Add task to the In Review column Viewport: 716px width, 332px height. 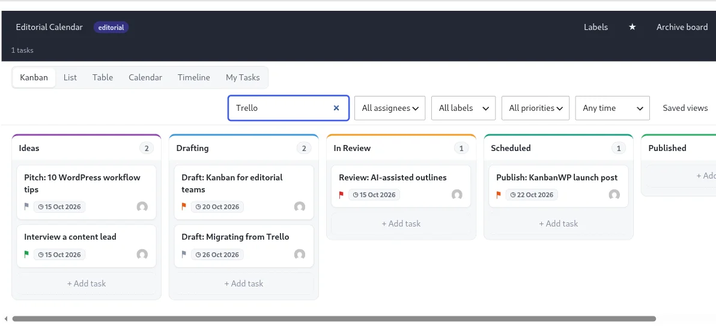(401, 224)
